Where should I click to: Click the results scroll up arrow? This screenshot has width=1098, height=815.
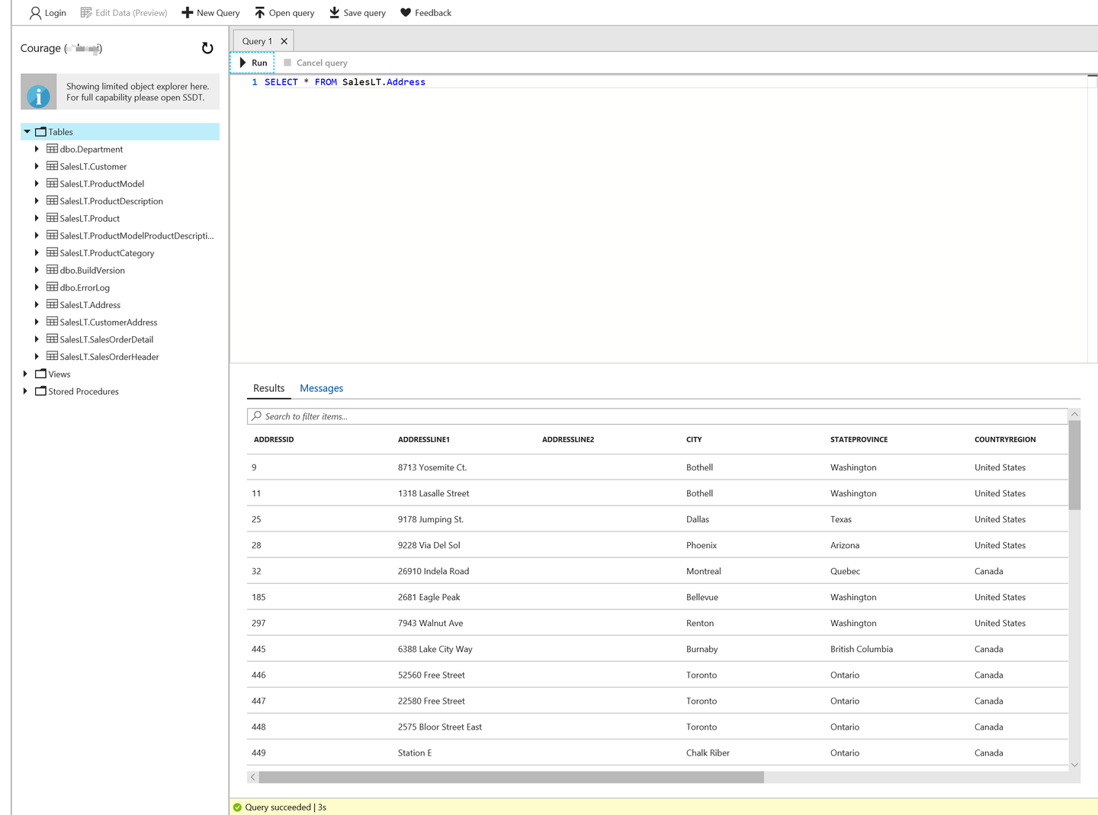coord(1074,414)
